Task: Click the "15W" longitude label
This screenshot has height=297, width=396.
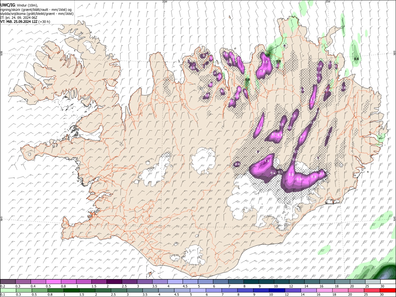Action: 328,2
